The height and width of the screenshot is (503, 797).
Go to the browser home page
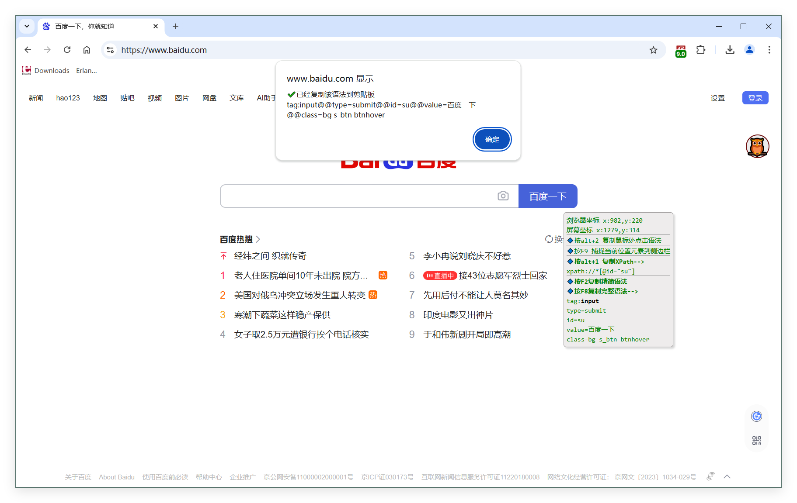click(87, 50)
